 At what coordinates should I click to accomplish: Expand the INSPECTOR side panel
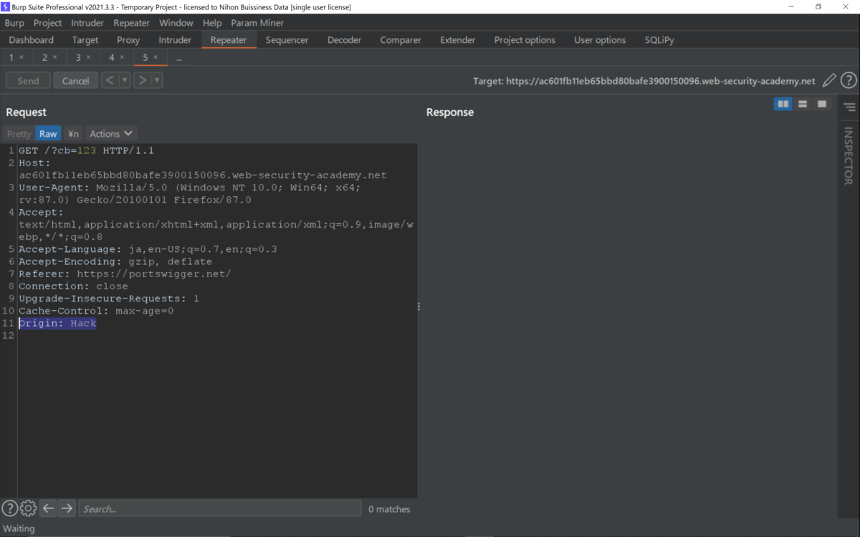click(x=849, y=155)
